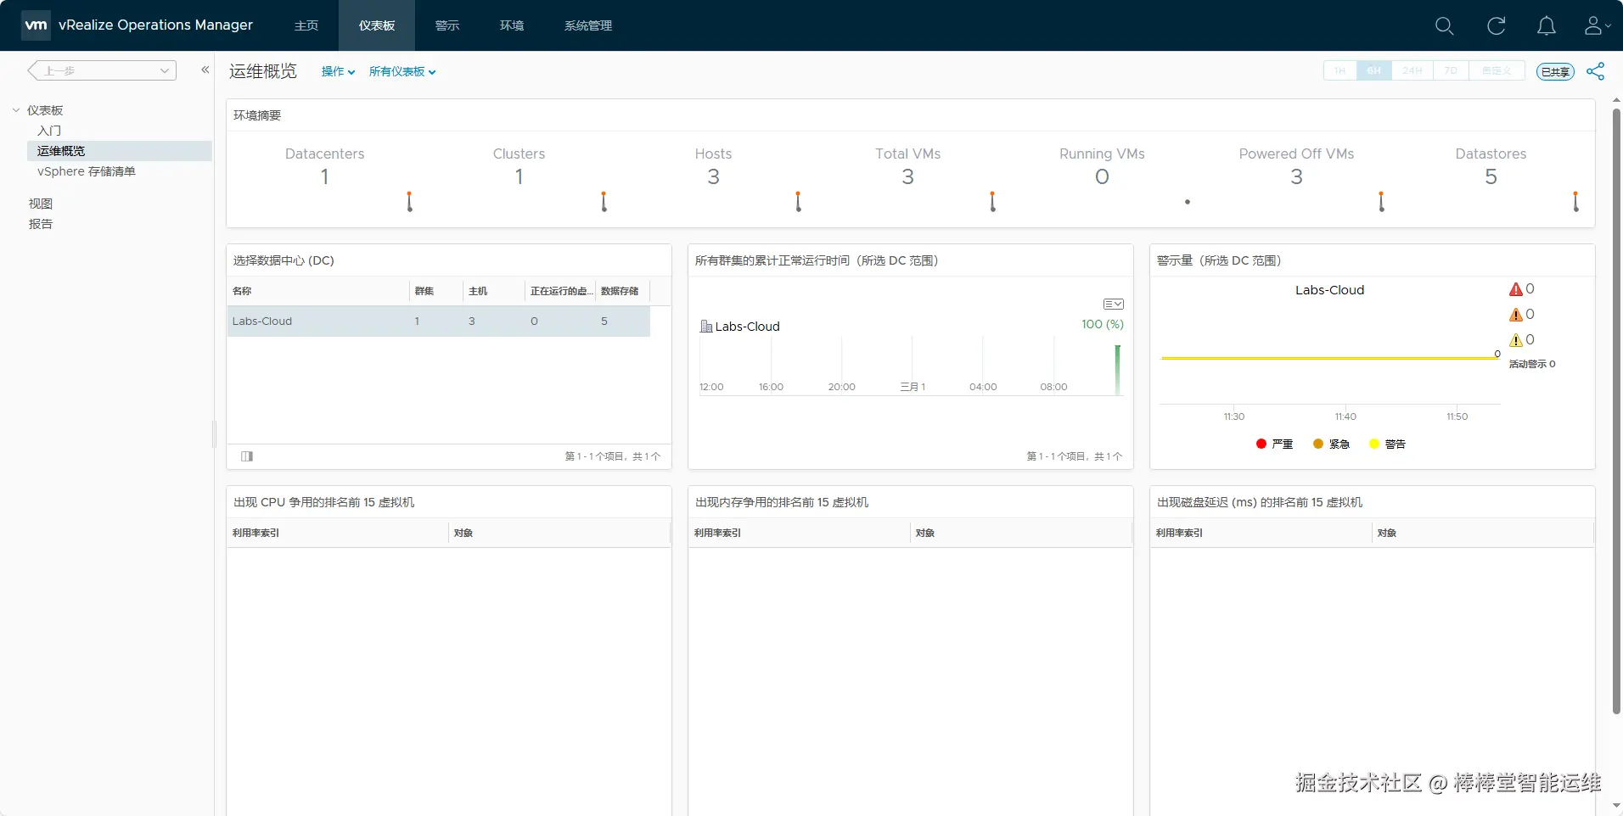Screen dimensions: 1623x816
Task: Click the share dashboard icon
Action: (x=1596, y=71)
